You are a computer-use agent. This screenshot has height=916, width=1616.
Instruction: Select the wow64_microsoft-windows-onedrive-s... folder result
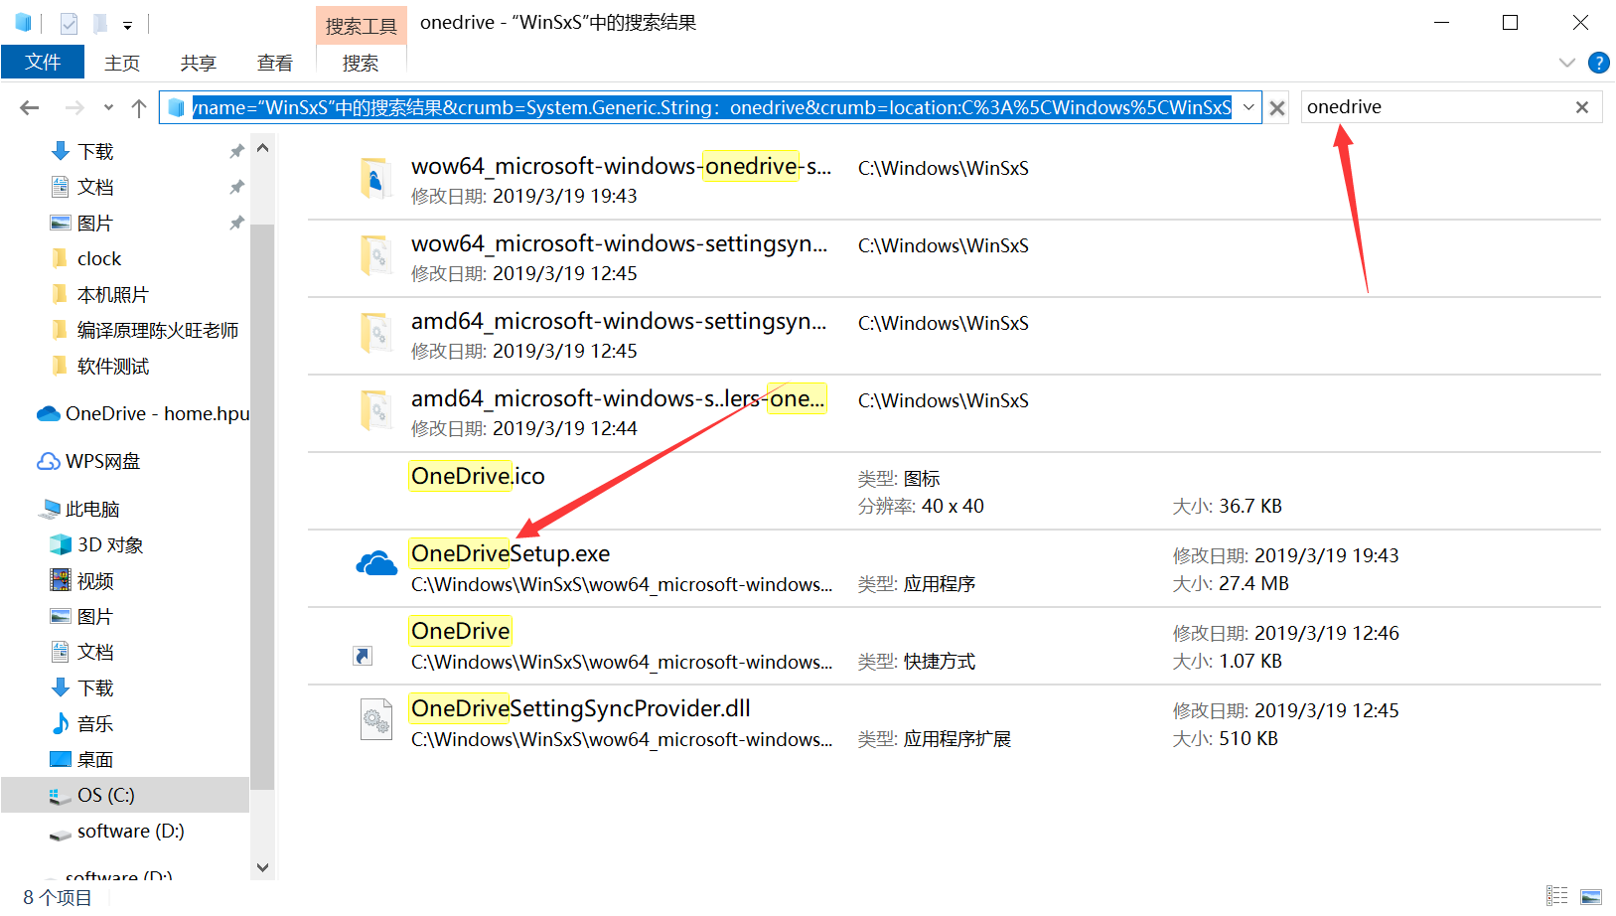tap(621, 166)
